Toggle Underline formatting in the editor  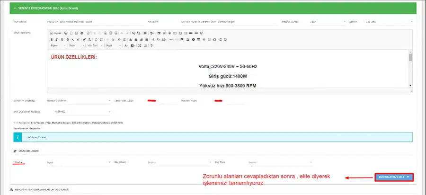(62, 40)
